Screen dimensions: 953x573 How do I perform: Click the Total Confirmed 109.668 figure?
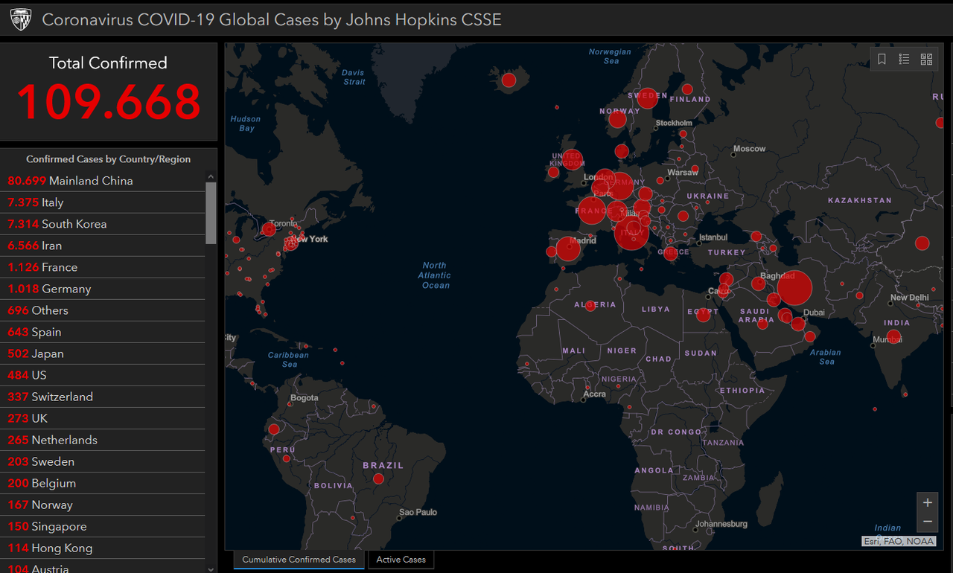109,102
